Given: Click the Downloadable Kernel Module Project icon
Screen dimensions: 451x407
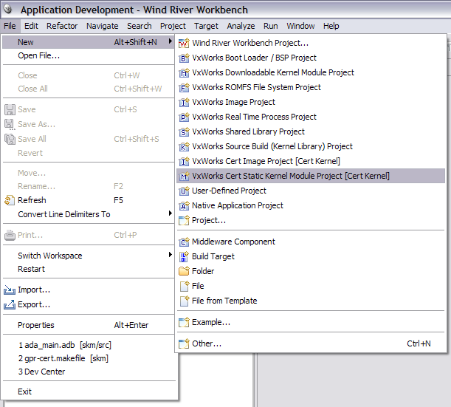Looking at the screenshot, I should click(184, 72).
